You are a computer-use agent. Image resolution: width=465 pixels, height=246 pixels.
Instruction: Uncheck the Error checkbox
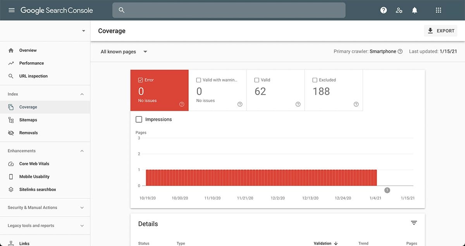pos(141,80)
